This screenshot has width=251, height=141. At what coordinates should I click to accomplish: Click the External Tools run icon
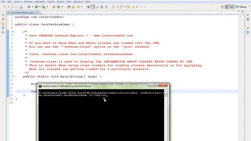(x=44, y=7)
